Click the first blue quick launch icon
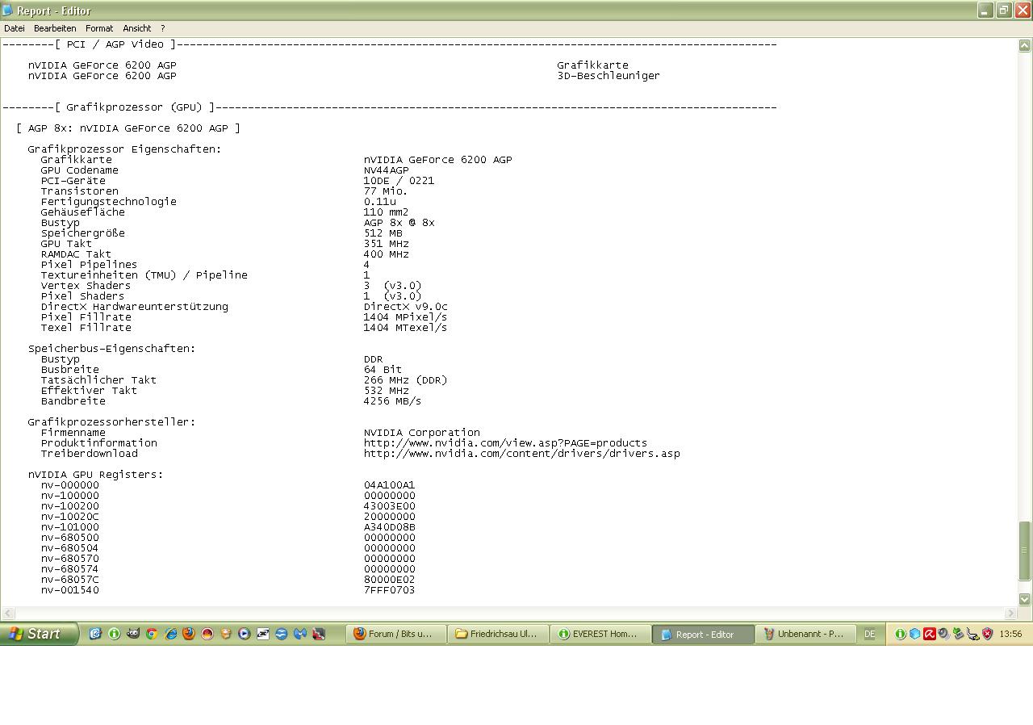Screen dimensions: 1033x725 click(x=95, y=634)
